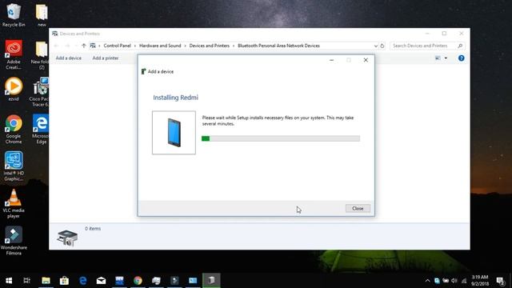The width and height of the screenshot is (512, 288).
Task: Launch Adobe Creative Cloud desktop shortcut
Action: tap(14, 54)
